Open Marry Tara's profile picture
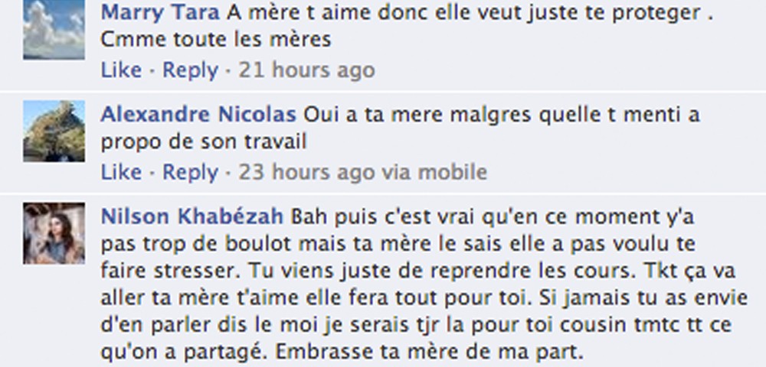This screenshot has height=367, width=766. pyautogui.click(x=54, y=29)
